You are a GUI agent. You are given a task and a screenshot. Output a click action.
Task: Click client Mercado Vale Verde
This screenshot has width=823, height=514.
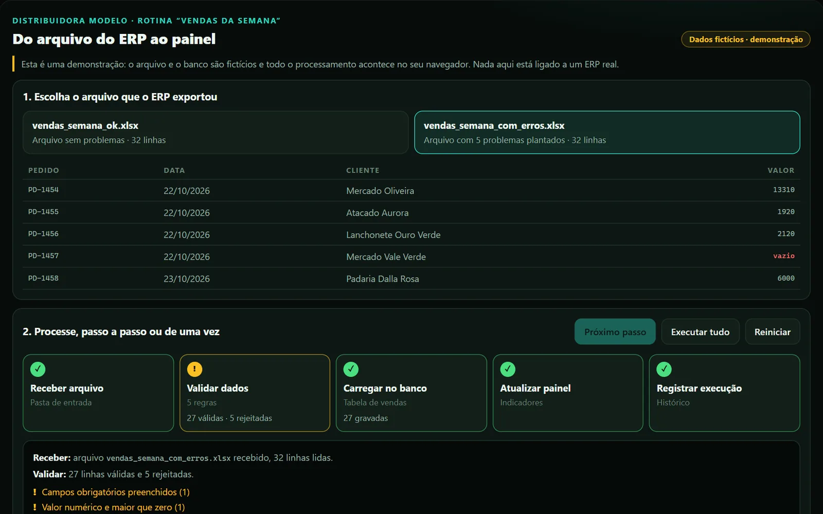386,257
